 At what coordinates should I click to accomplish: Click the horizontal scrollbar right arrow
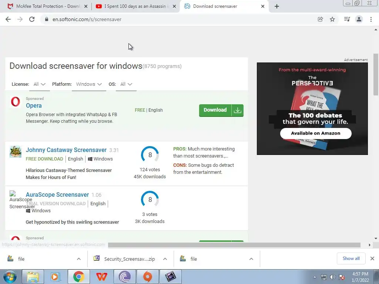pos(370,245)
